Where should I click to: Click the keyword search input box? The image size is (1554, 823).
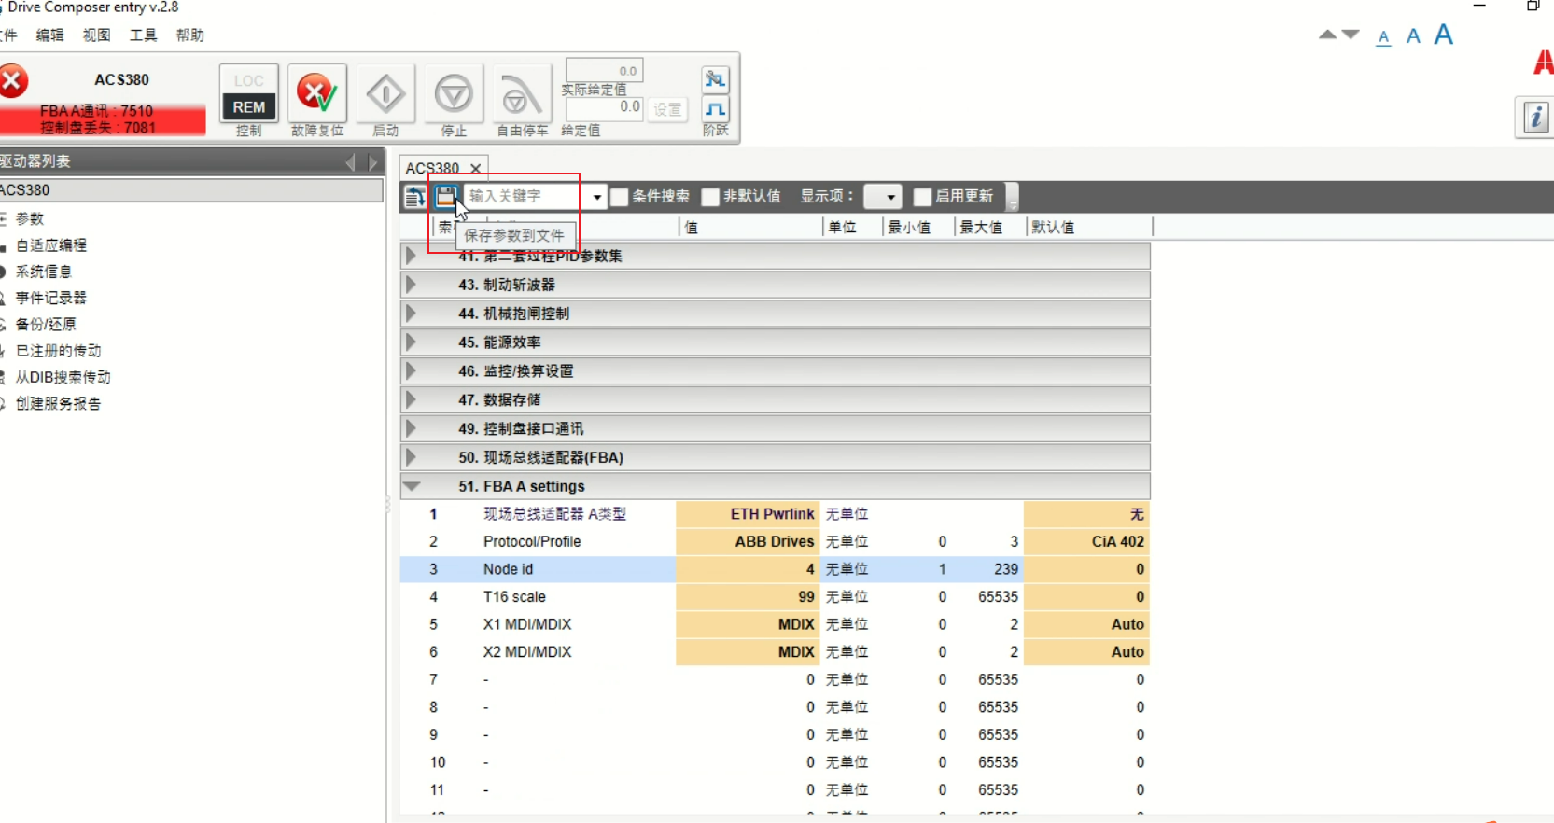click(525, 196)
